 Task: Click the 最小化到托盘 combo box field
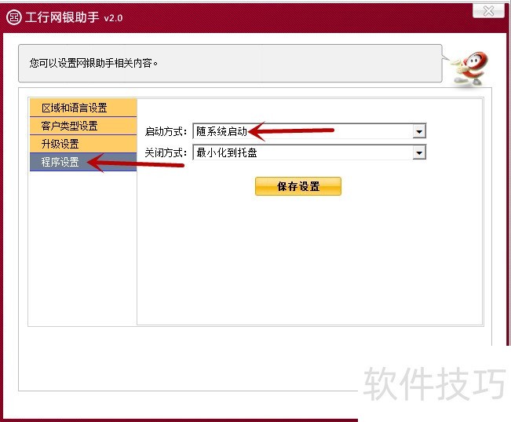point(309,152)
